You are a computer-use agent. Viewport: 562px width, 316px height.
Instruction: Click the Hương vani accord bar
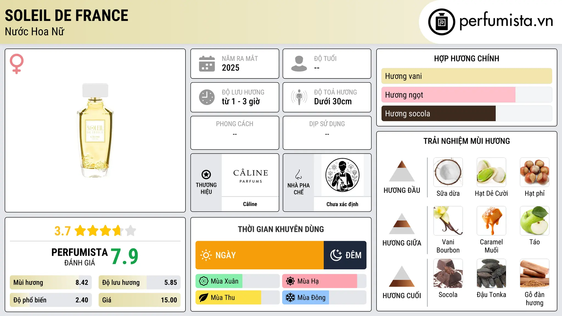click(467, 76)
